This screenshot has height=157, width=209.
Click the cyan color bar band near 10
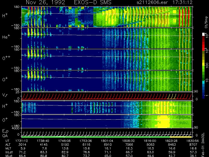[x=204, y=82]
